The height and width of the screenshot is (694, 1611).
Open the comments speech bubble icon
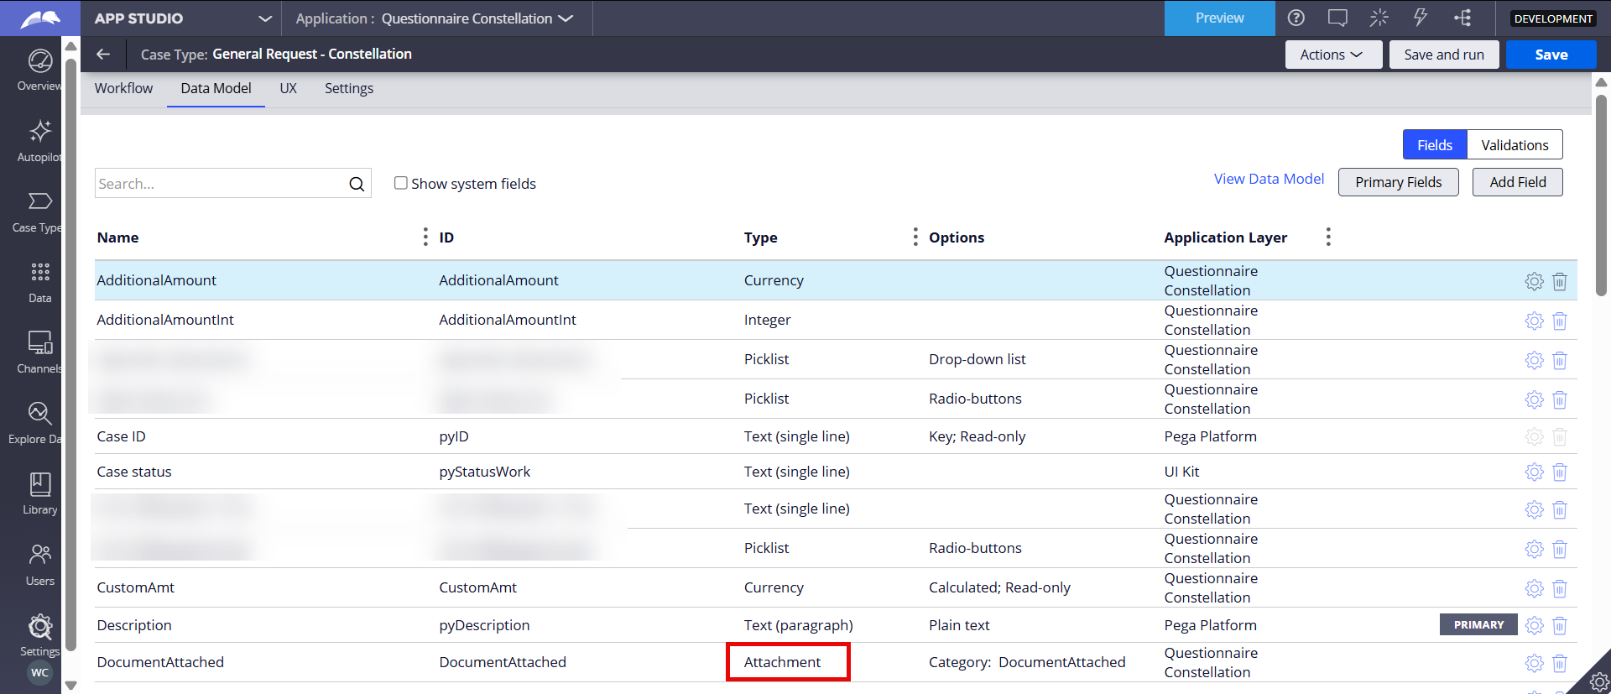pyautogui.click(x=1337, y=18)
